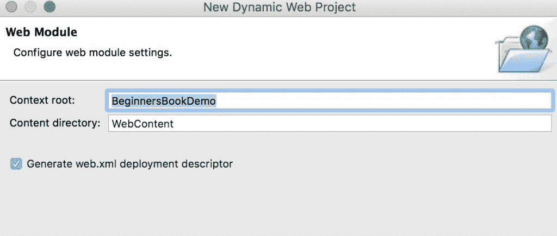Click the Web Module heading
The width and height of the screenshot is (557, 236).
point(41,32)
